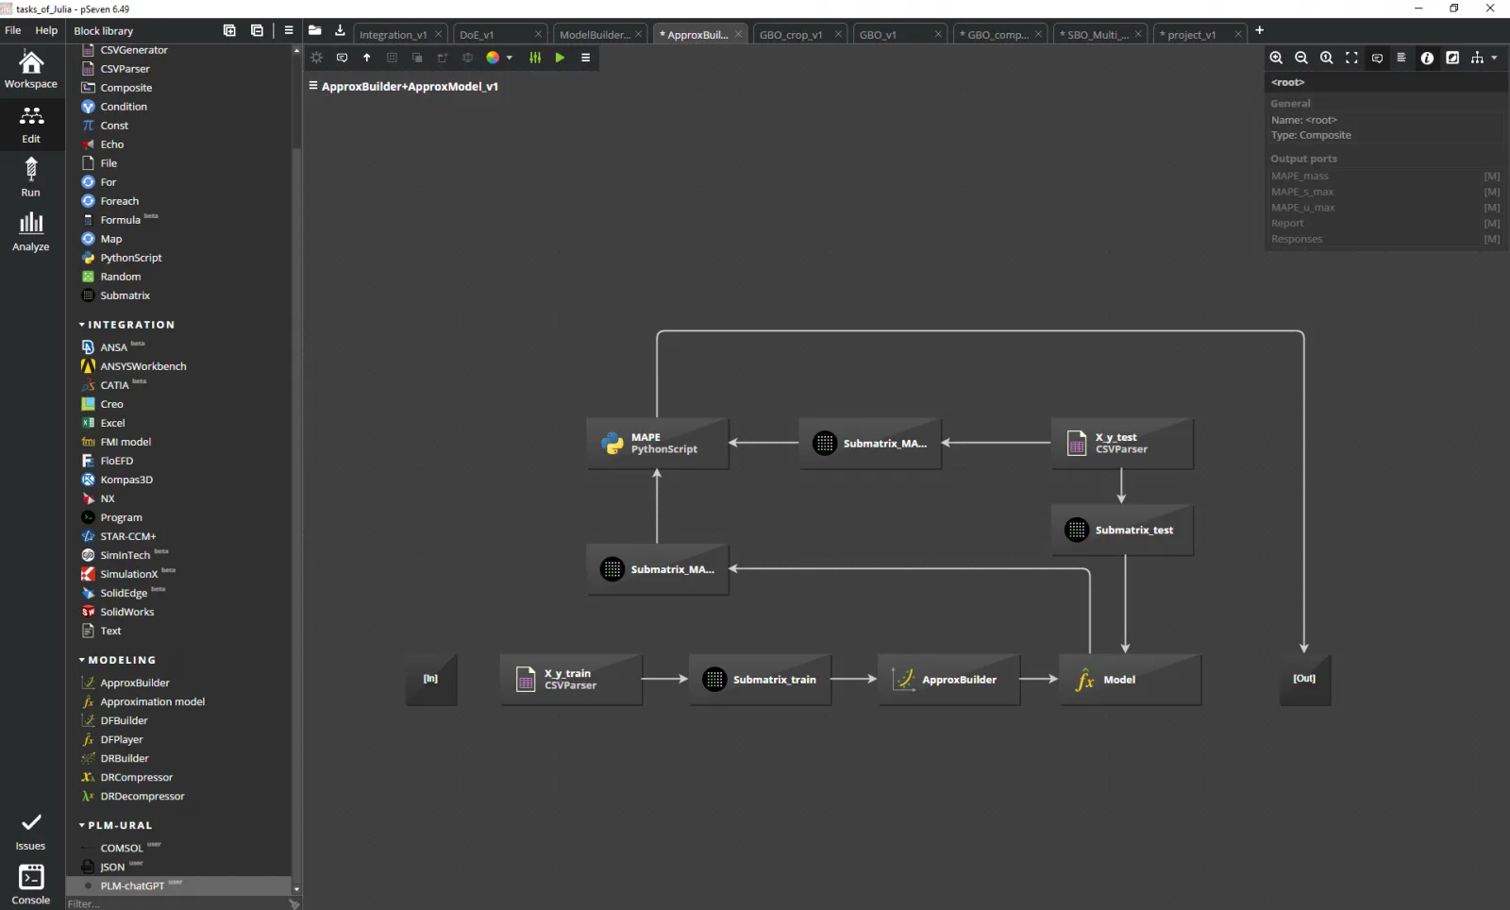Toggle the block info properties panel
This screenshot has height=910, width=1510.
1427,58
